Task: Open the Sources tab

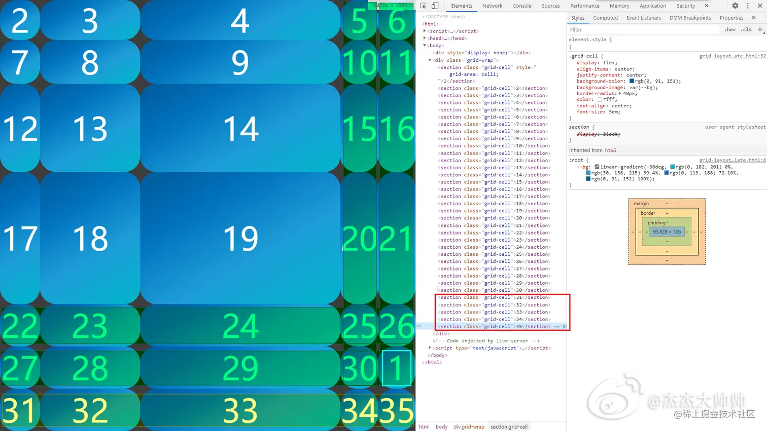Action: tap(550, 6)
